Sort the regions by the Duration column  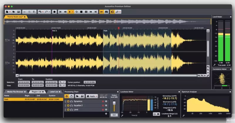tap(52, 96)
